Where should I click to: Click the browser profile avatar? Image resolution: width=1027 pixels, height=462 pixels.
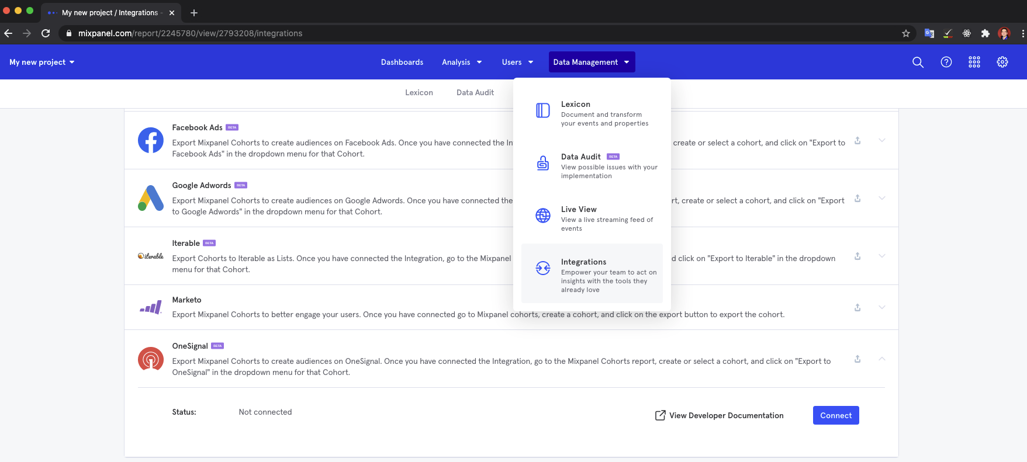coord(1004,33)
